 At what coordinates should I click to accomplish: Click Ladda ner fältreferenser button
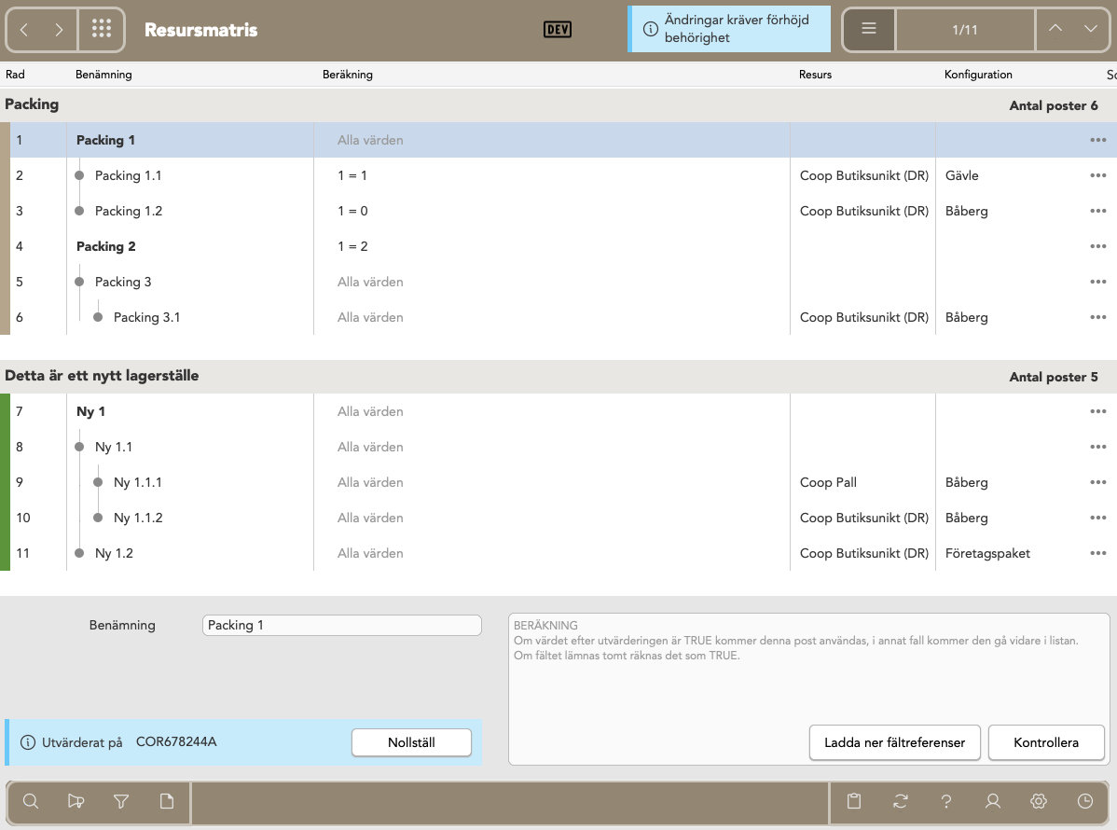[895, 742]
